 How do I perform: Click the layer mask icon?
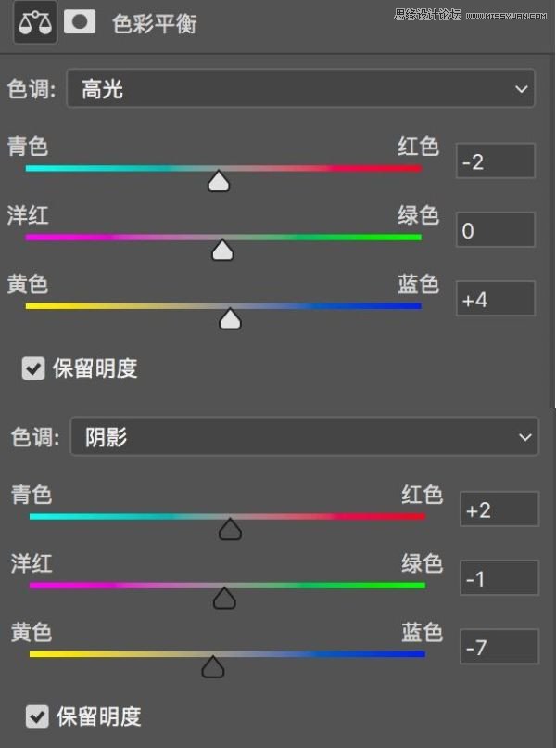(x=80, y=23)
